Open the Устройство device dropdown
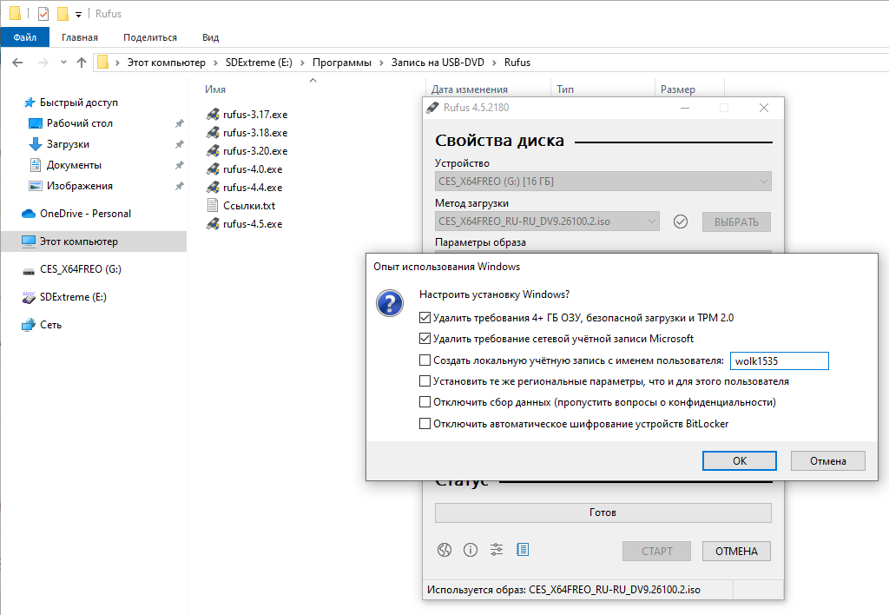 pyautogui.click(x=603, y=182)
